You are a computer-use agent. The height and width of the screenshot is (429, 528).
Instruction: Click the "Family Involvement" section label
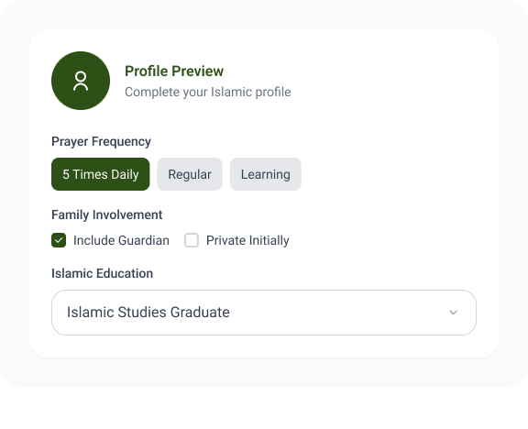coord(106,214)
